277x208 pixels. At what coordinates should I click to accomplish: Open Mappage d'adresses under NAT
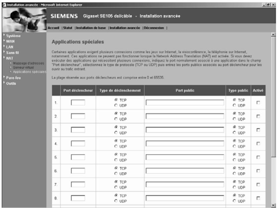pyautogui.click(x=29, y=63)
